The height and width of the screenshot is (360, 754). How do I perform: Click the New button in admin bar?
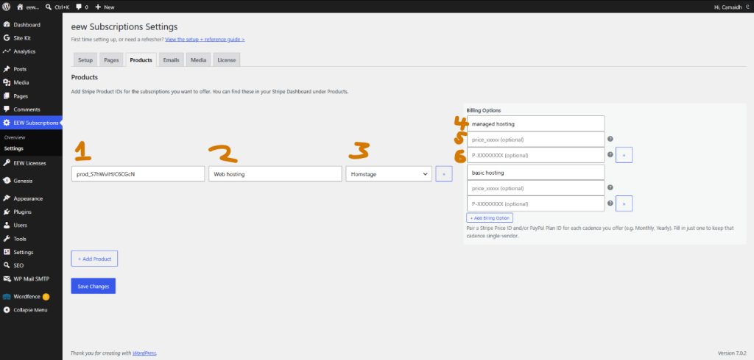pos(105,7)
